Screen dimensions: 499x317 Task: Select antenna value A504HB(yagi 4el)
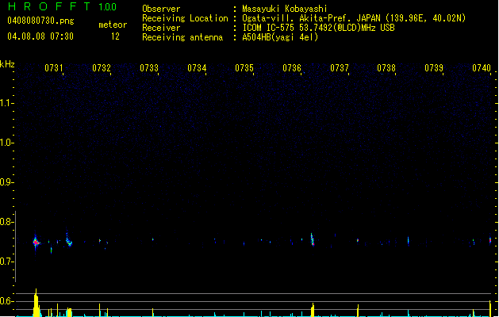[280, 37]
